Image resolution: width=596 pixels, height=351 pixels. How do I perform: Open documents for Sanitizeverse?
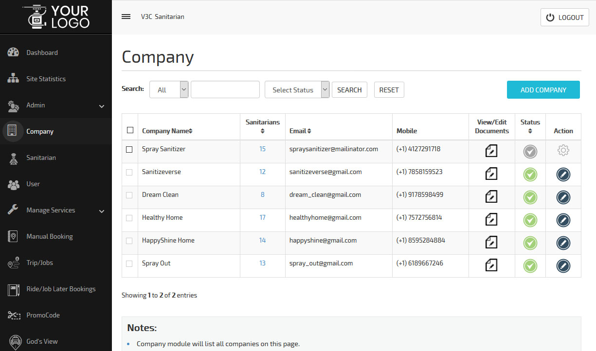coord(491,174)
